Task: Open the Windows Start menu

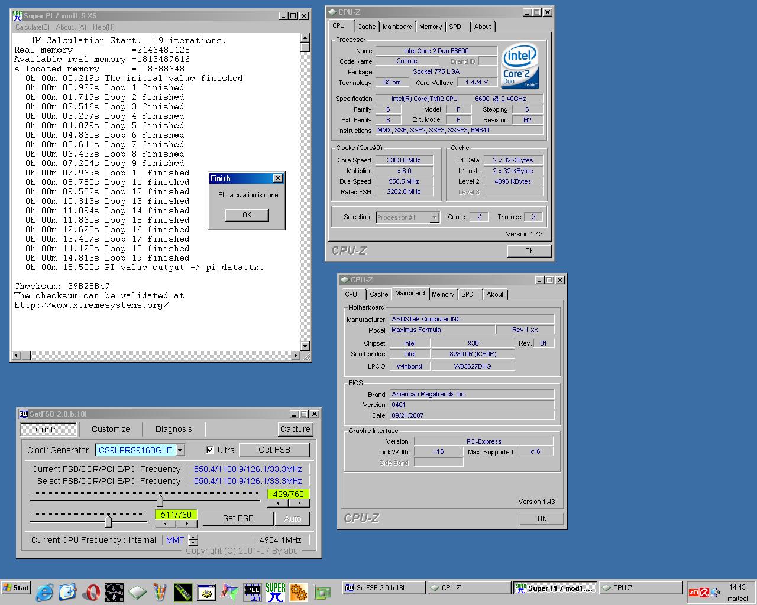Action: click(17, 588)
